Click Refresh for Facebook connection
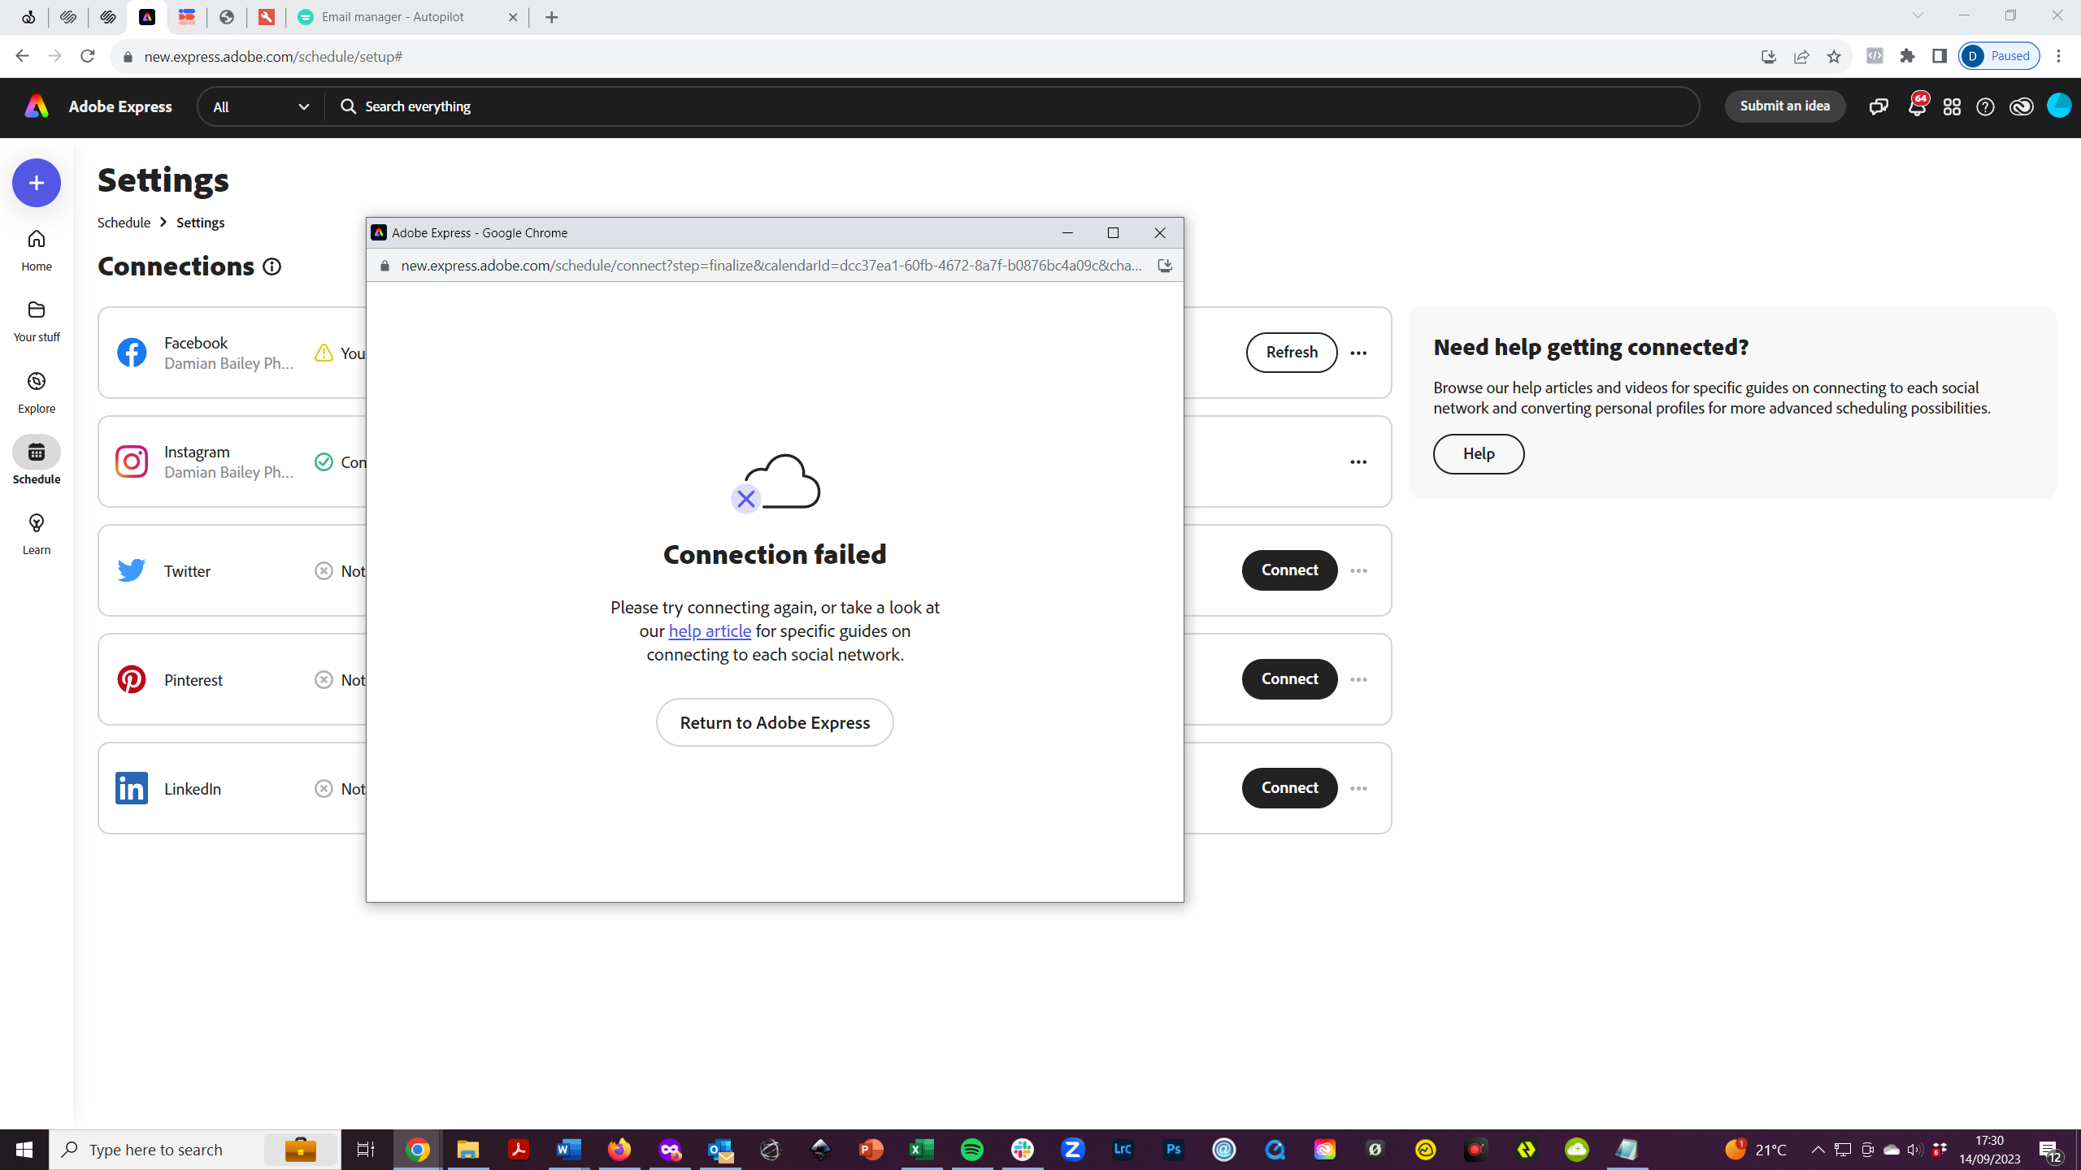The image size is (2081, 1170). pos(1291,353)
